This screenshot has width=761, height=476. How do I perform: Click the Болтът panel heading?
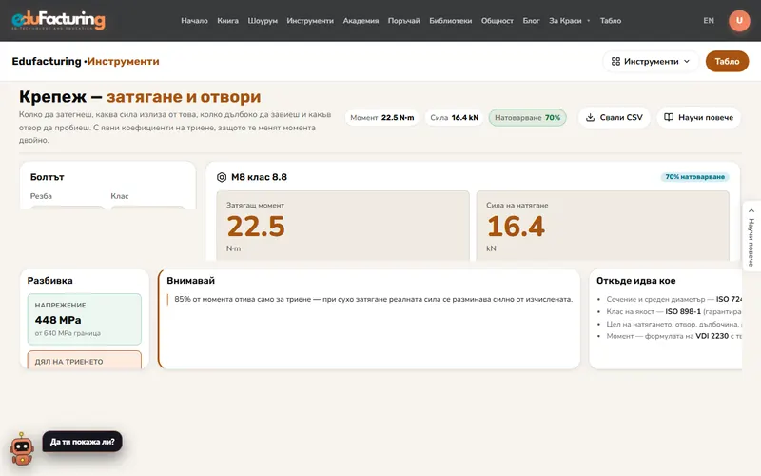(x=47, y=177)
